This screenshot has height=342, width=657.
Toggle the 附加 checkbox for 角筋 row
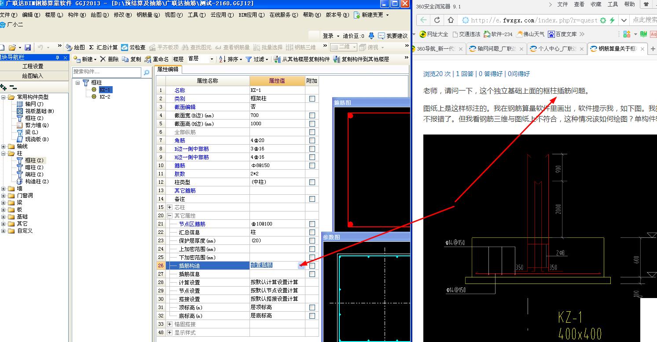click(x=312, y=141)
